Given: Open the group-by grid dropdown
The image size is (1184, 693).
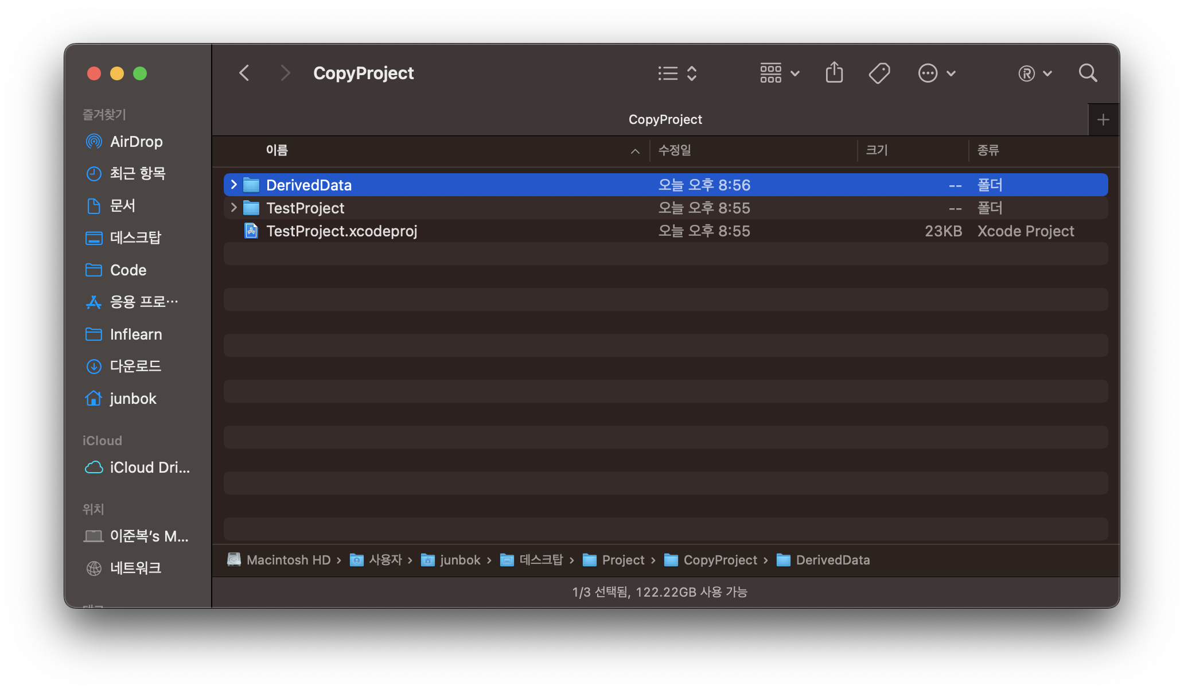Looking at the screenshot, I should coord(779,73).
